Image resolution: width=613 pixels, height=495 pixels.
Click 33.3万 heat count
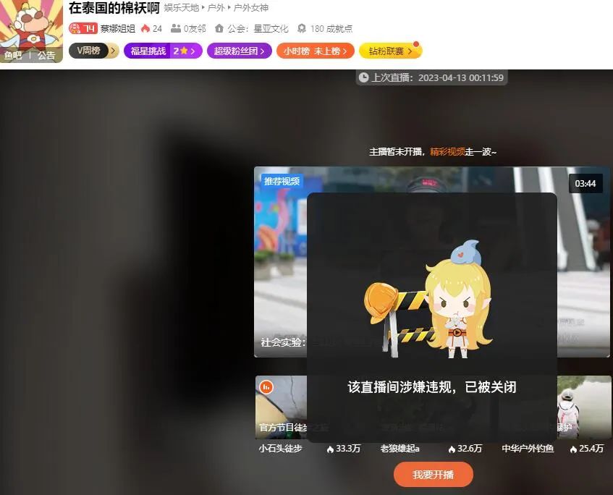344,449
